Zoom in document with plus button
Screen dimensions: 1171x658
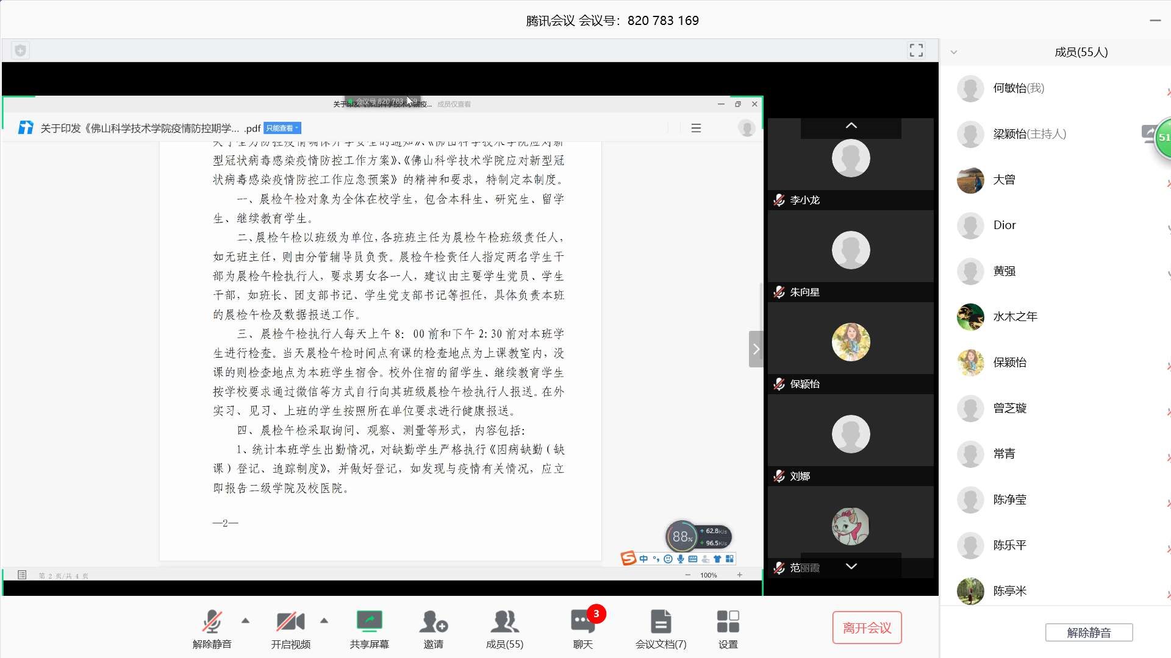[739, 575]
